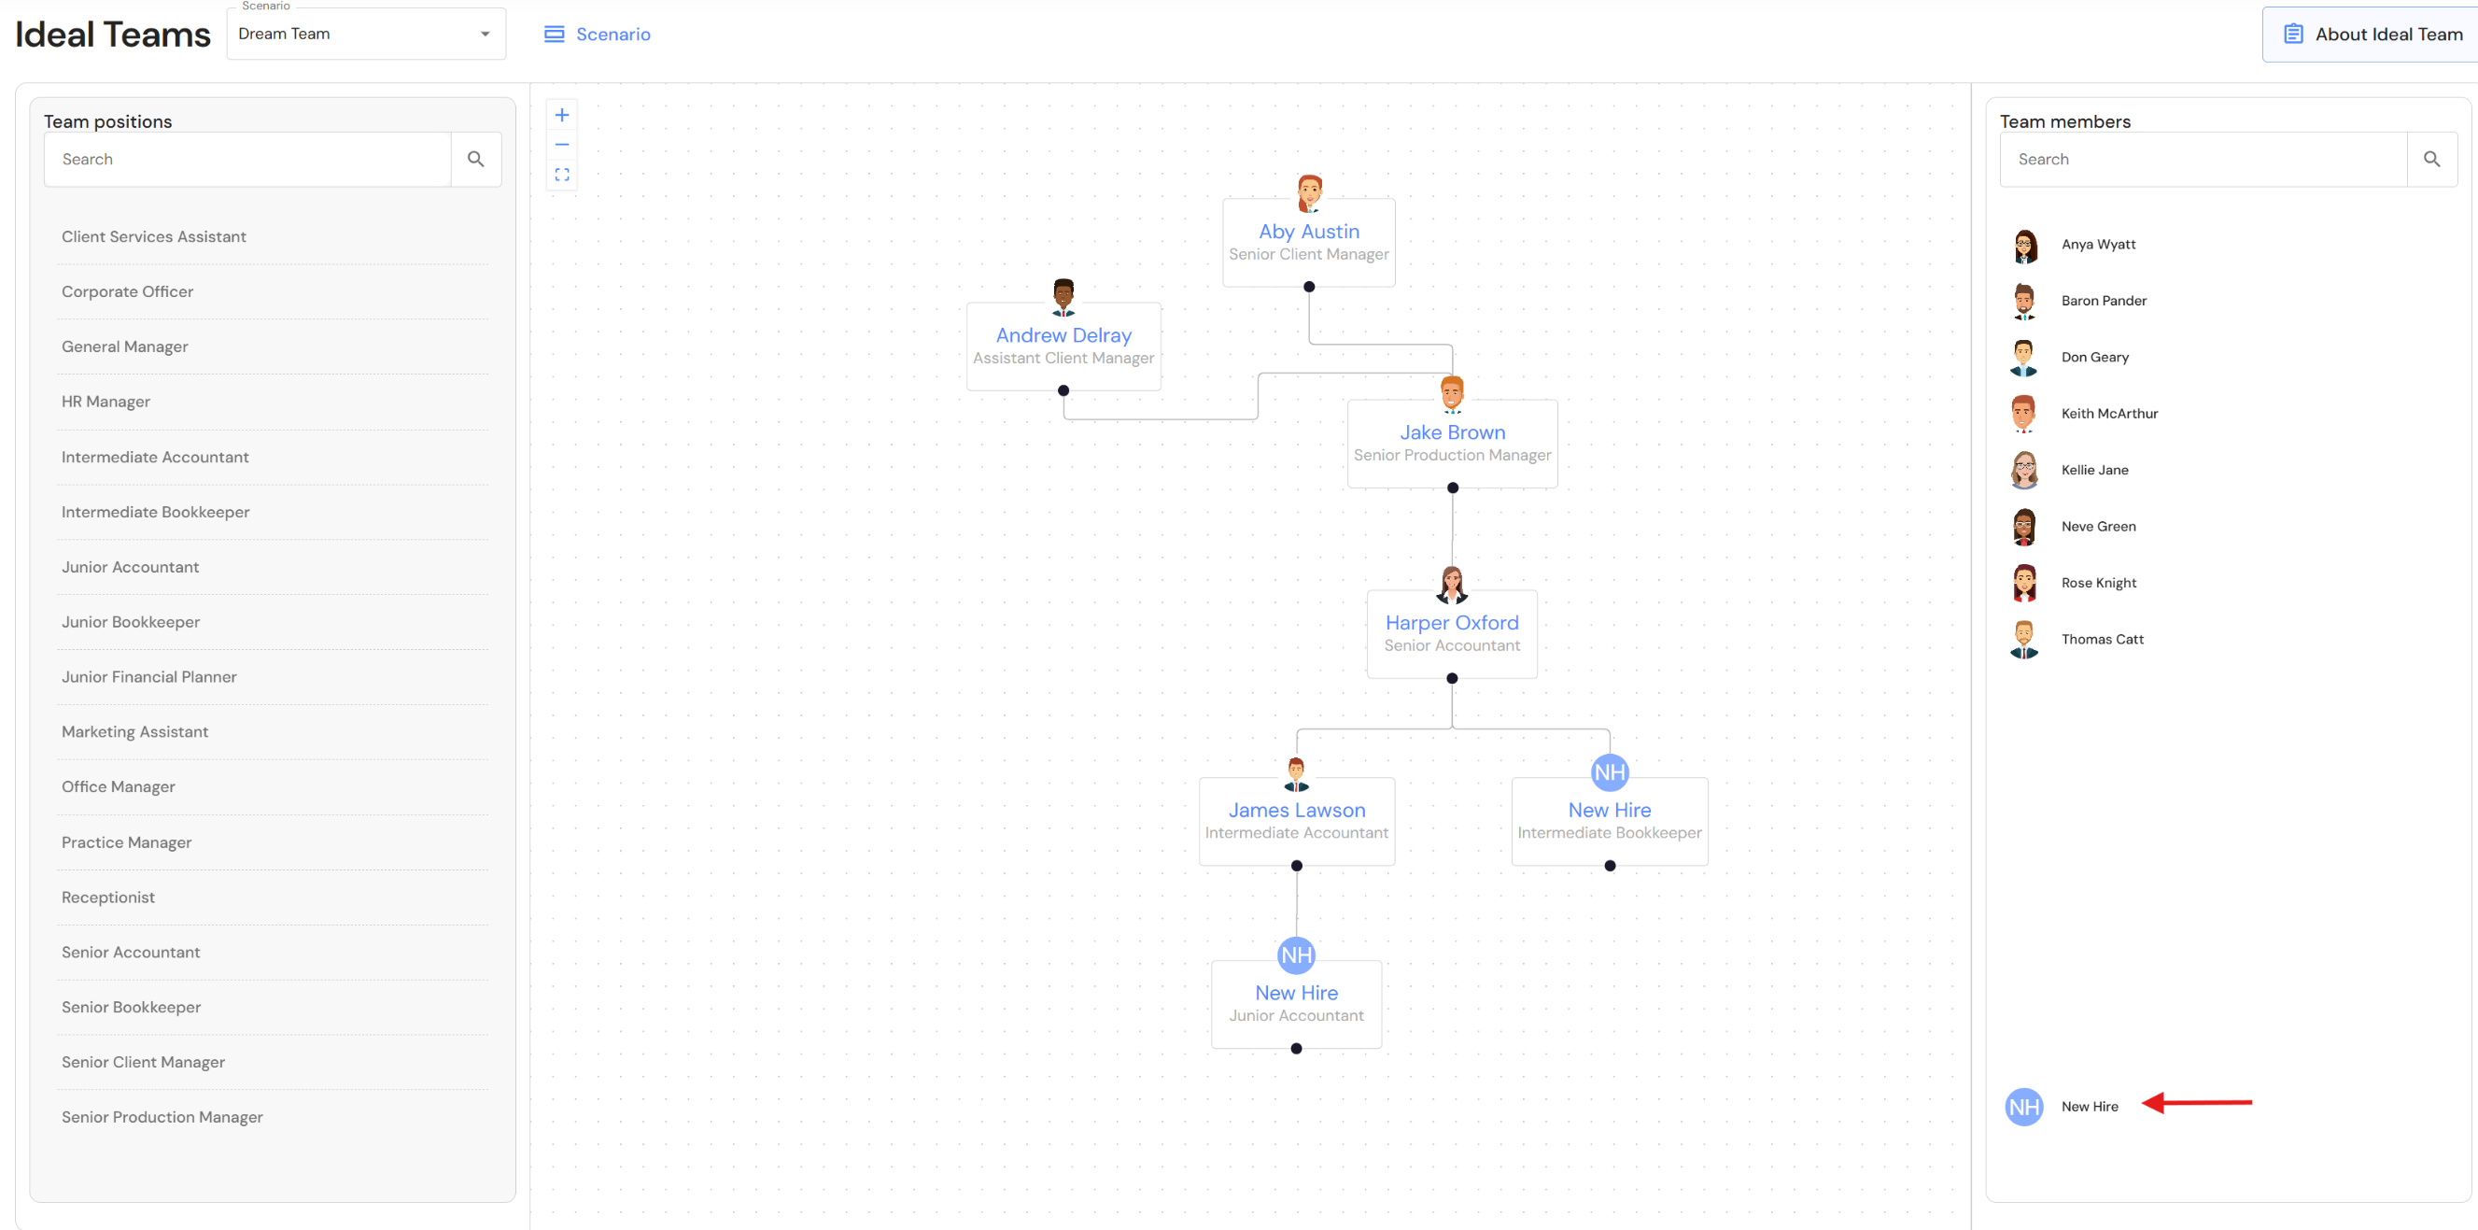Click Team members search magnifier icon

[x=2431, y=159]
